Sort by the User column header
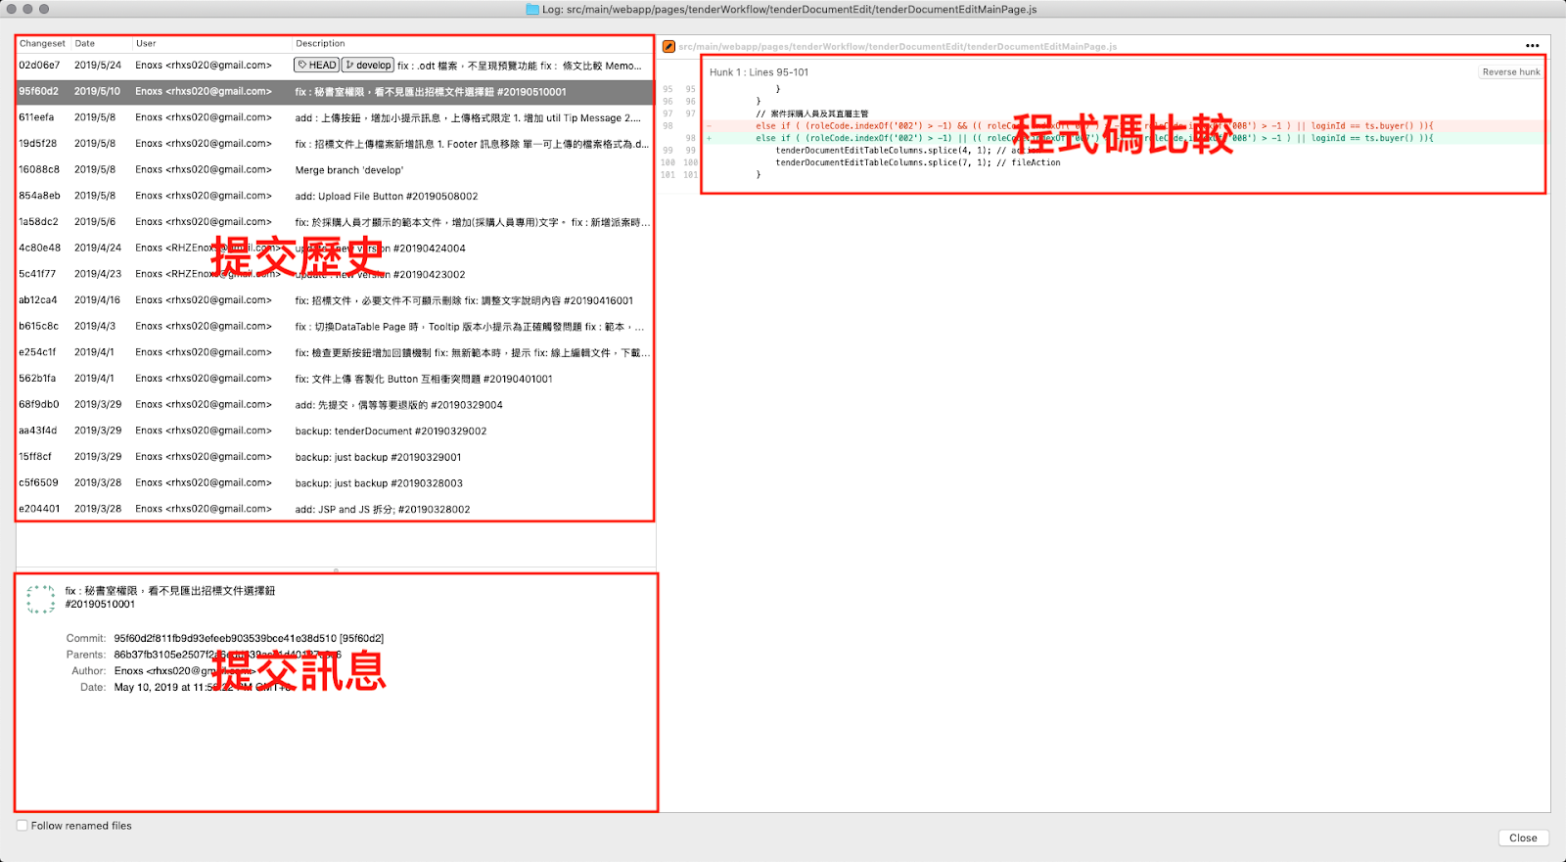1566x862 pixels. click(x=211, y=44)
